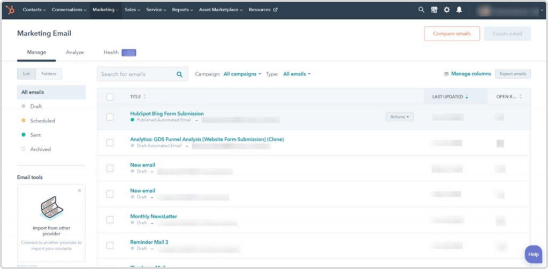This screenshot has width=548, height=269.
Task: Check the second New email row
Action: tap(110, 194)
